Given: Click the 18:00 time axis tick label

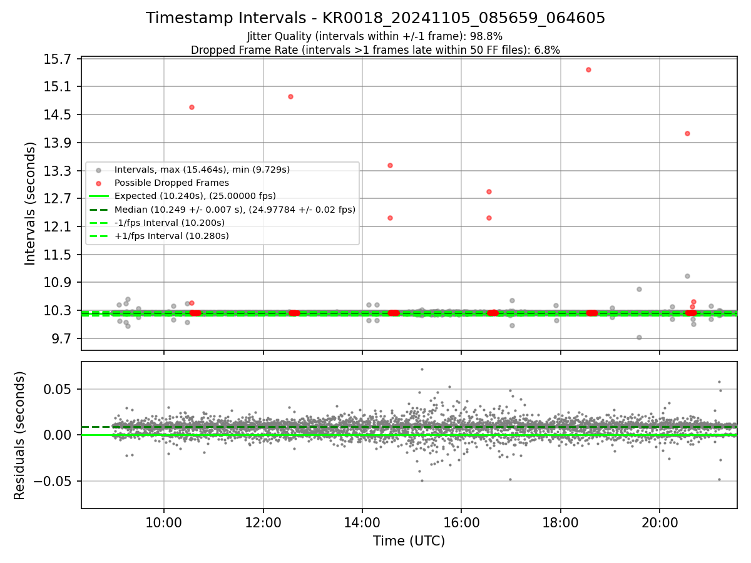Looking at the screenshot, I should coord(561,523).
